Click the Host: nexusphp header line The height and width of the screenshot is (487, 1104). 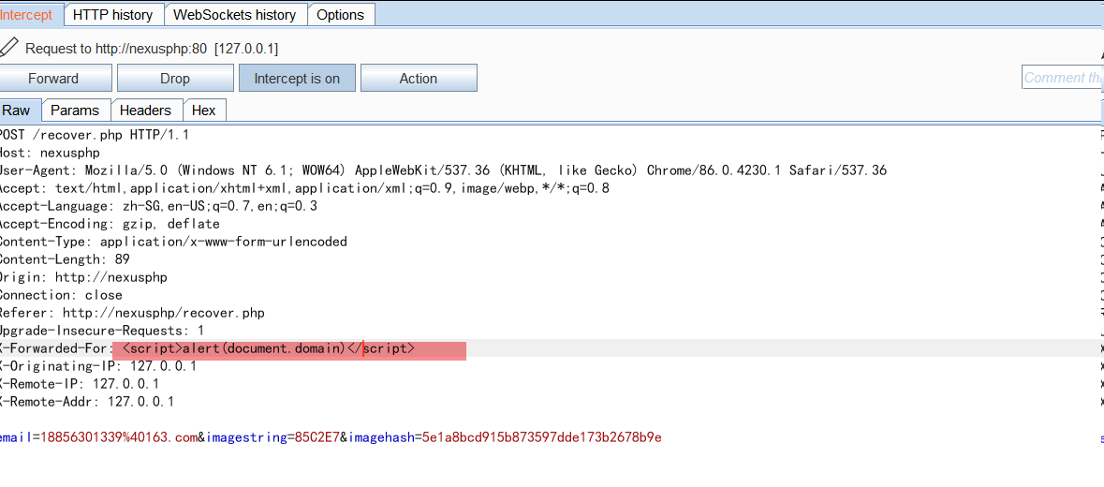pos(50,152)
